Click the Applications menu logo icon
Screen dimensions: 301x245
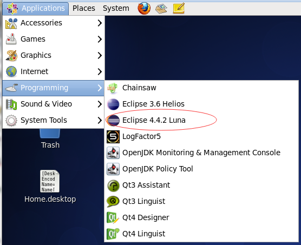point(12,9)
